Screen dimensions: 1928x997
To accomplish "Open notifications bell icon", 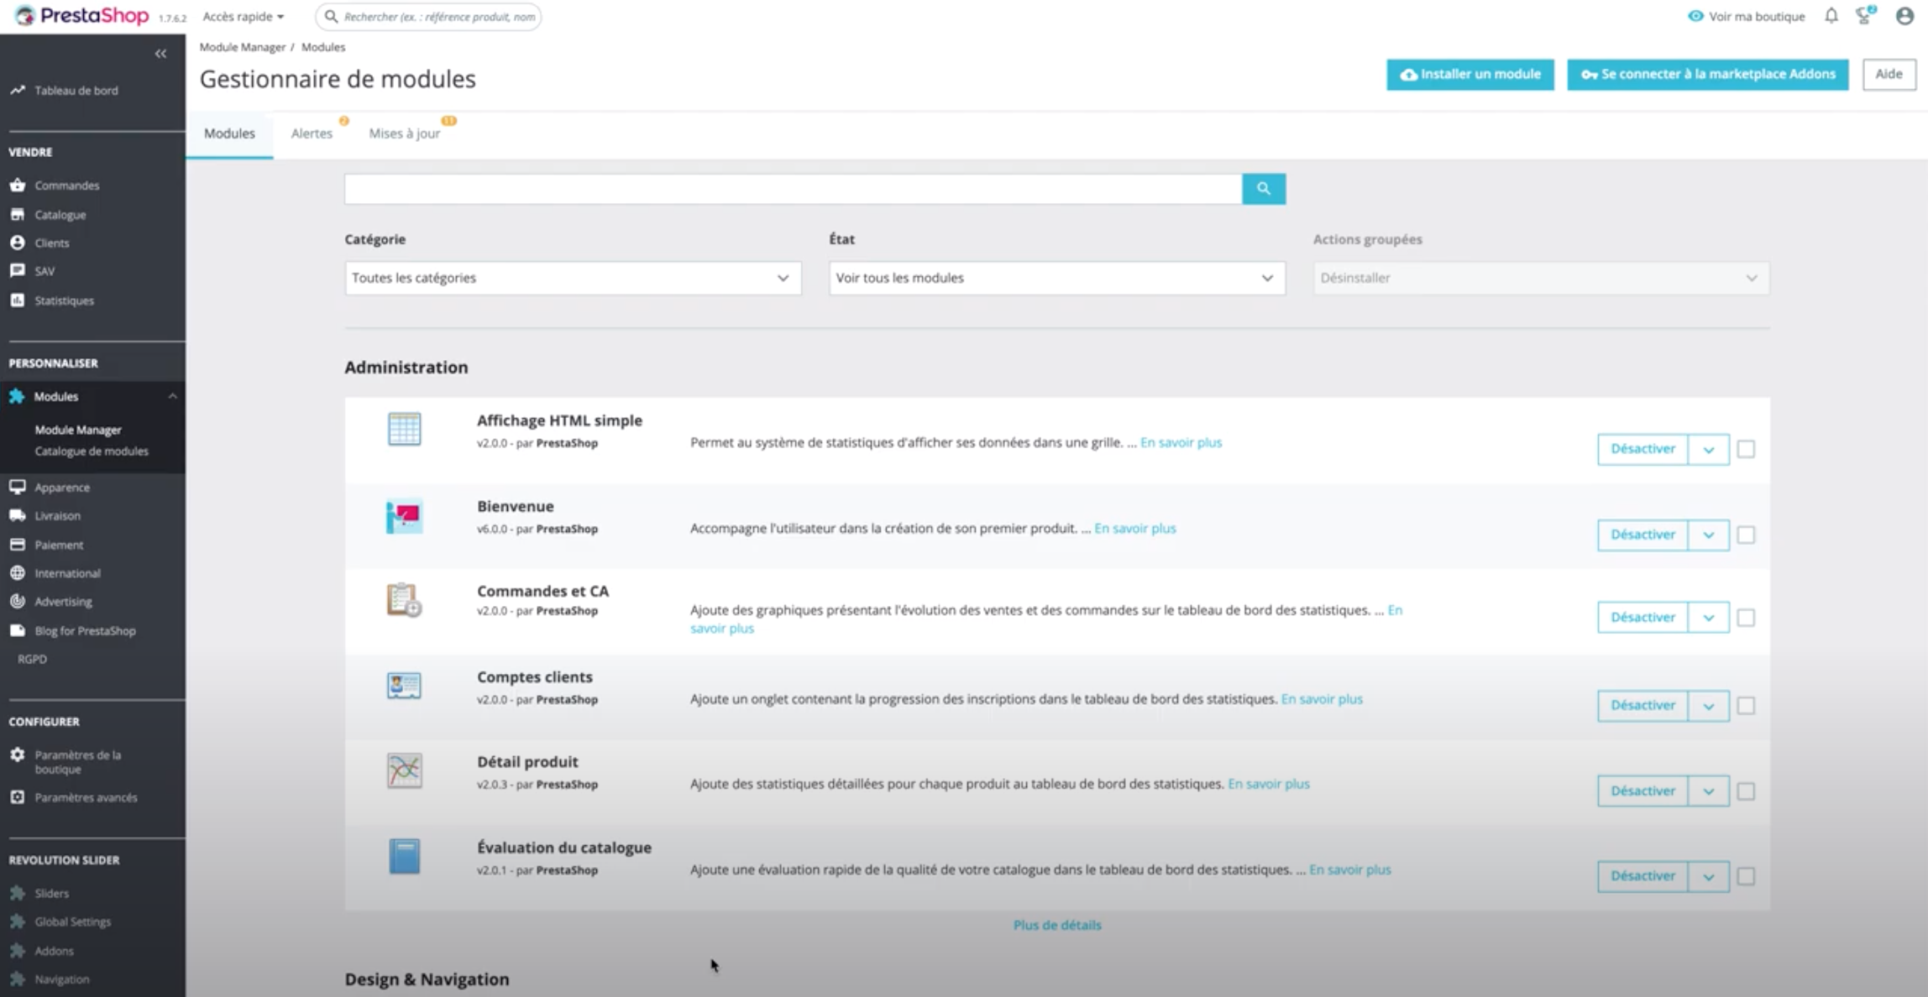I will (1831, 16).
